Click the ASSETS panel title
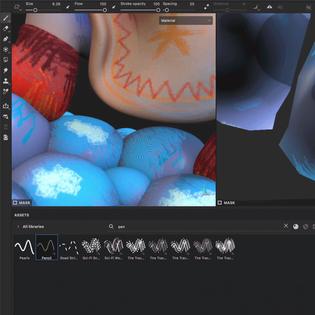This screenshot has width=315, height=315. click(22, 215)
